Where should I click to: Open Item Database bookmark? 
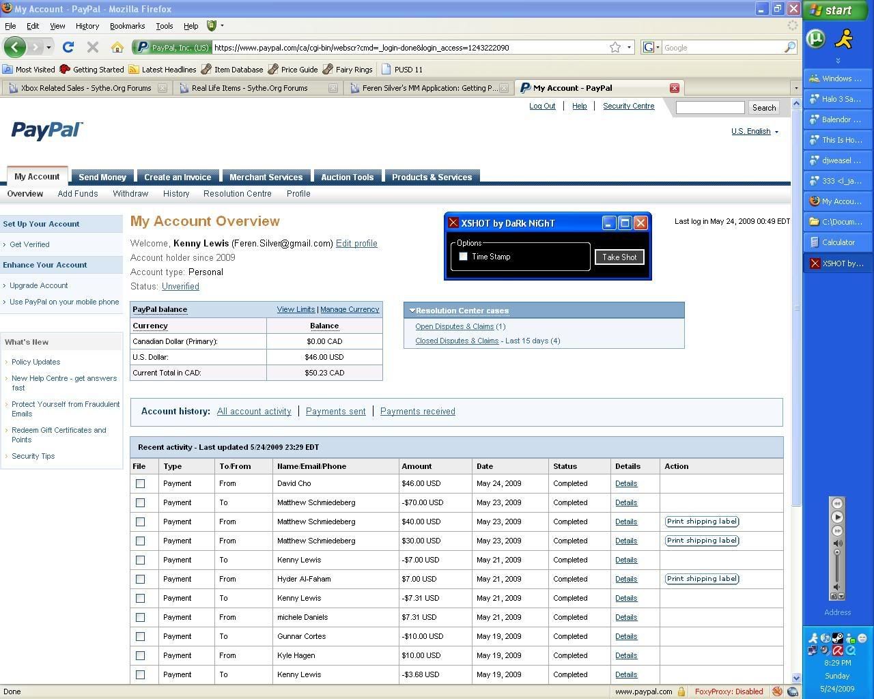232,69
